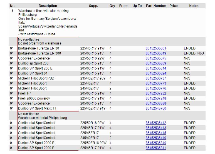Select the Dunlop SP Sport 01 description
This screenshot has width=215, height=154.
(x=33, y=73)
